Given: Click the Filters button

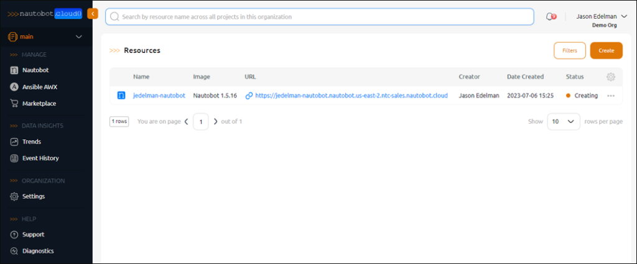Looking at the screenshot, I should point(570,51).
